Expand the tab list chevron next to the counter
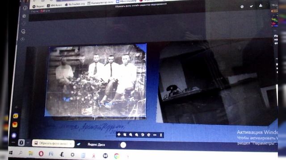This screenshot has height=160, width=286. tap(28, 143)
